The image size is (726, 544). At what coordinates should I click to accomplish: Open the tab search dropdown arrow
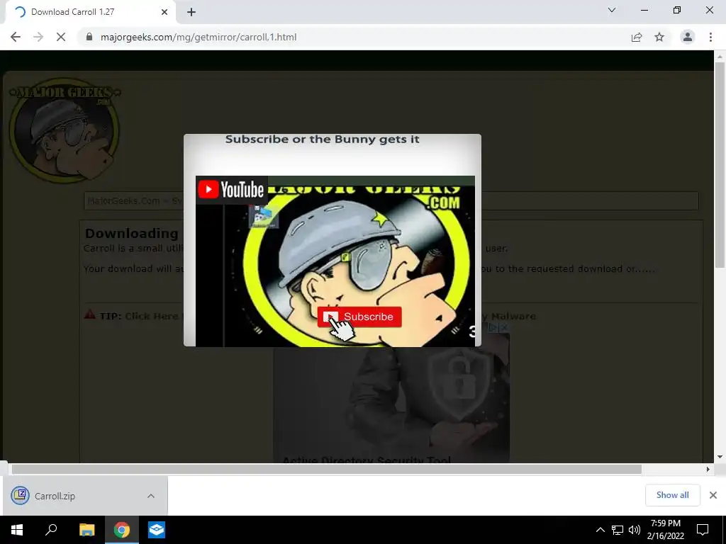612,10
